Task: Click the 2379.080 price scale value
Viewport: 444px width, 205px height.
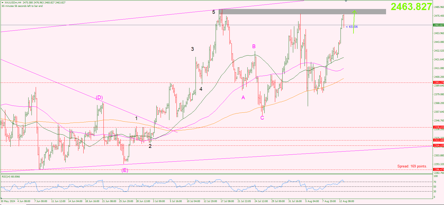Action: [439, 94]
